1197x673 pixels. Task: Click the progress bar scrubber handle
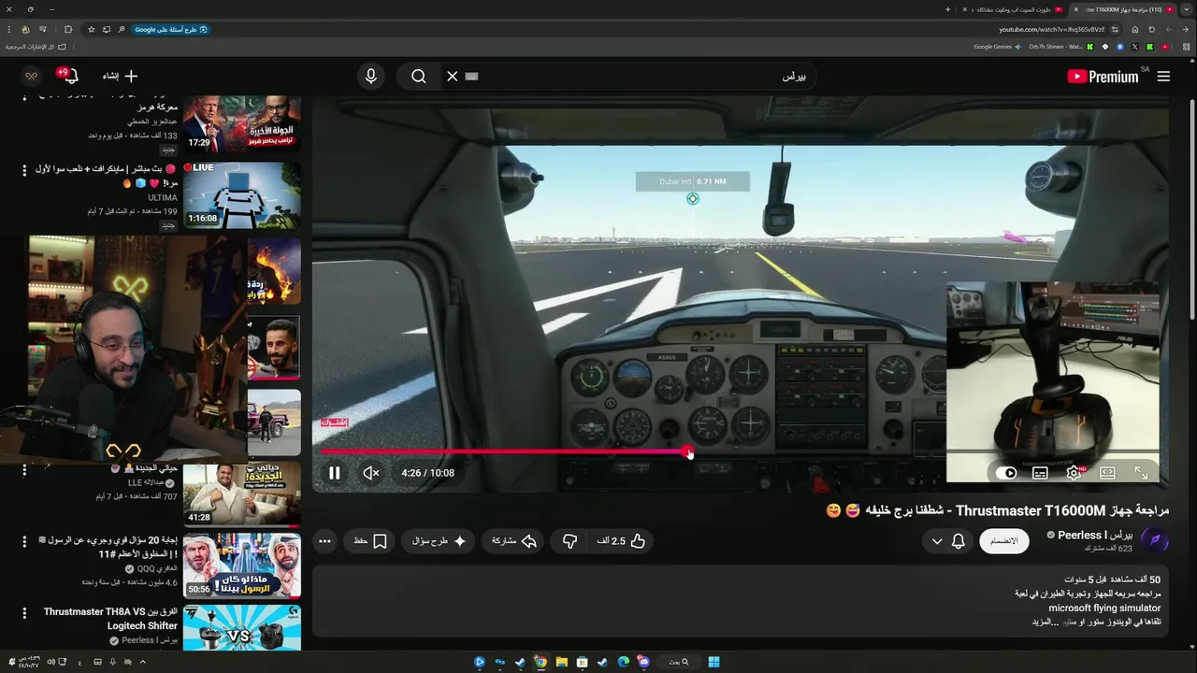click(689, 452)
